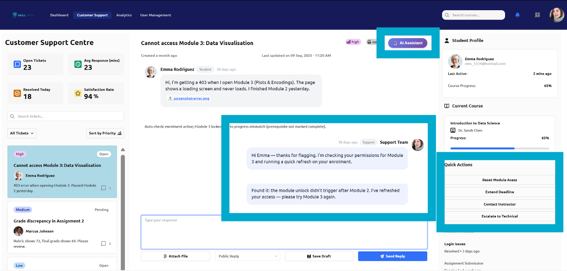Screen dimensions: 567x271
Task: Click Save Draft
Action: coord(319,256)
